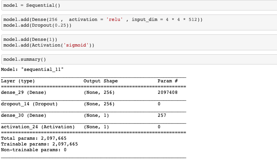Click the Model: "sequential_11" output line

32,69
